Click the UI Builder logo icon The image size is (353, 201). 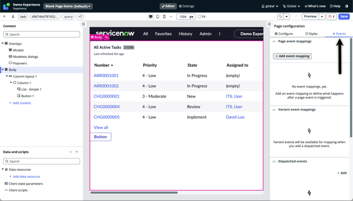pos(7,6)
